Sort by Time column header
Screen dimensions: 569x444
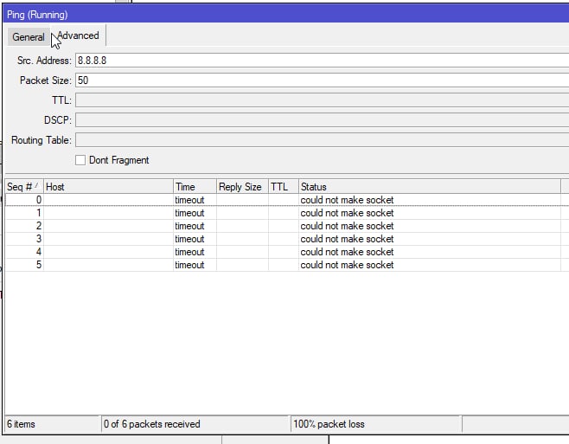pyautogui.click(x=195, y=187)
